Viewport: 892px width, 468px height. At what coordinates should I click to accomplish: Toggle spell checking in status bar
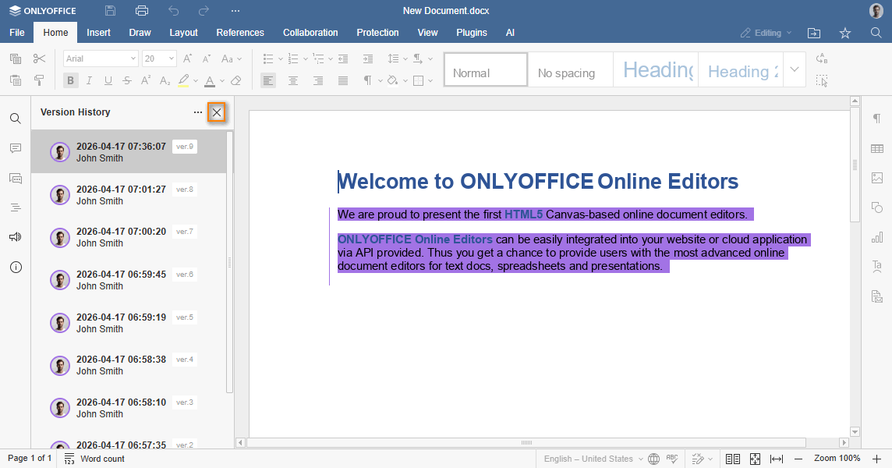[672, 459]
